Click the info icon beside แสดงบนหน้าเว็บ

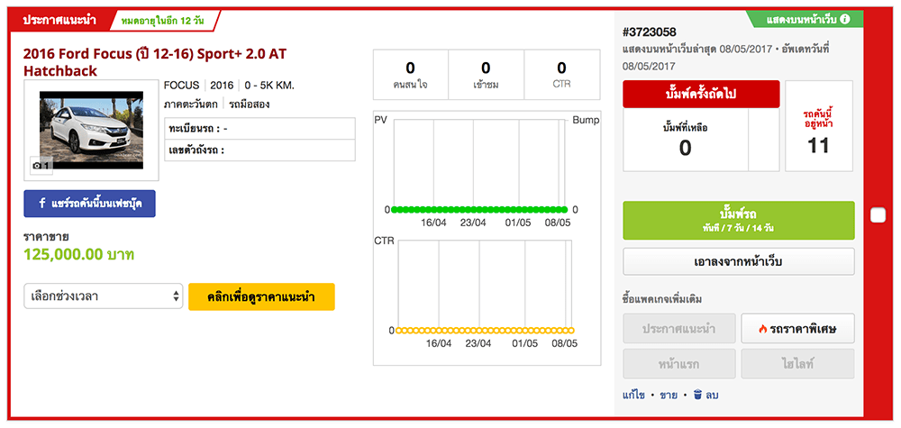(845, 19)
